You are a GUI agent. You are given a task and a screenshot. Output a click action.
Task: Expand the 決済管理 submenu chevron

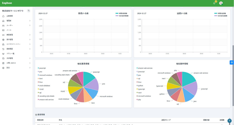30,58
